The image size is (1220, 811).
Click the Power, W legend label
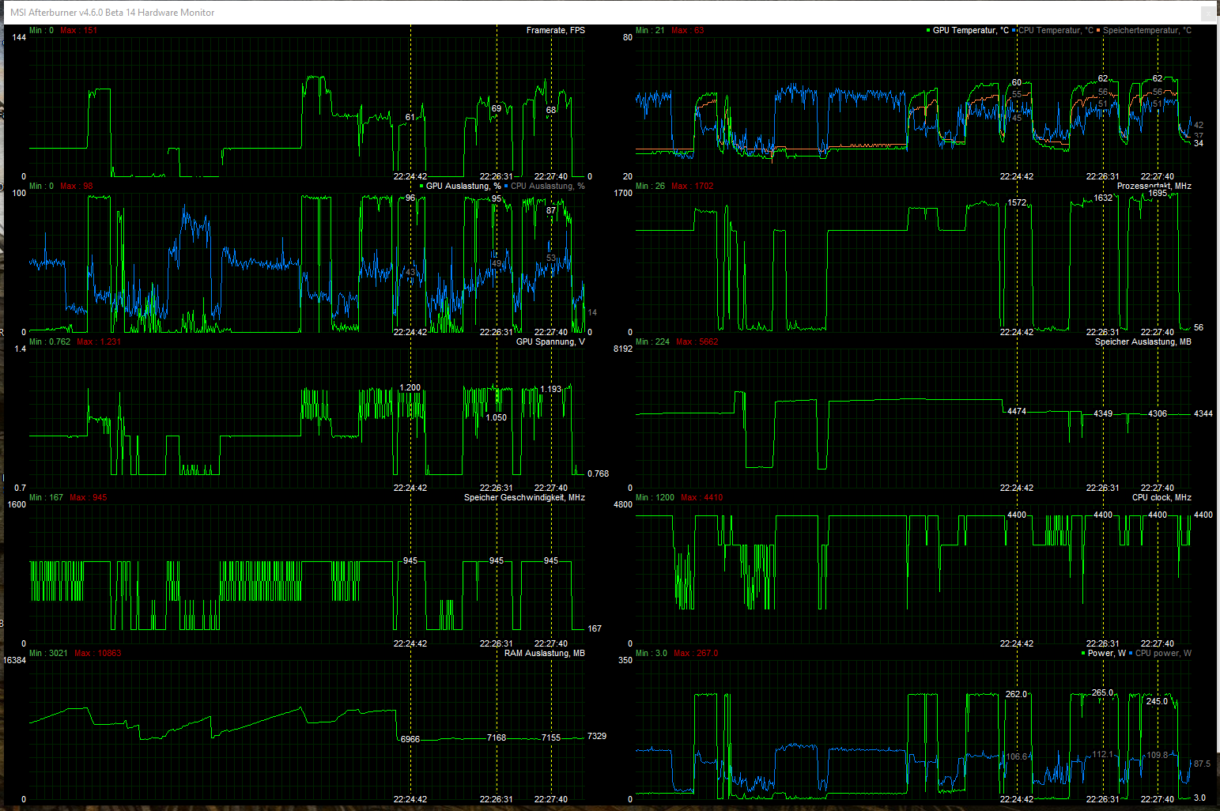[x=1107, y=654]
